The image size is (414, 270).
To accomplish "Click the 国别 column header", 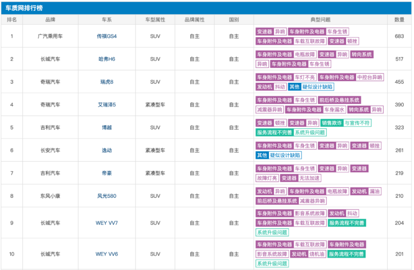I will pos(234,19).
